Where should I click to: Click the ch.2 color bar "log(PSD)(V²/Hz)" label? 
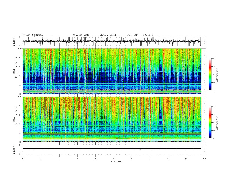[218, 124]
